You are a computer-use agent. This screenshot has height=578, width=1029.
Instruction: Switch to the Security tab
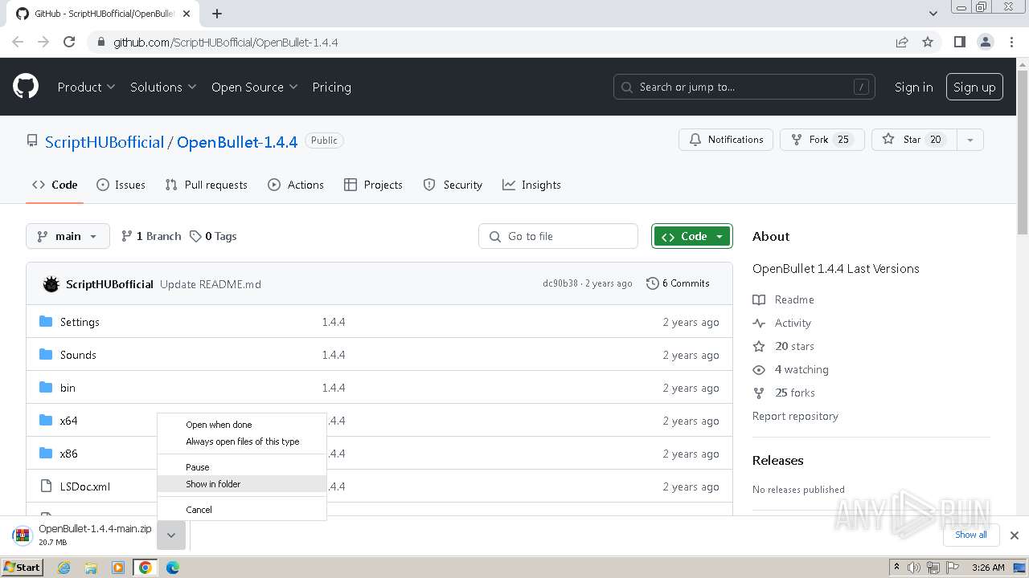[x=453, y=185]
